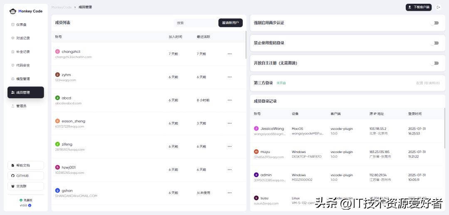Click the 下载客户端 download button
Screen dimensions: 449x215
click(419, 7)
